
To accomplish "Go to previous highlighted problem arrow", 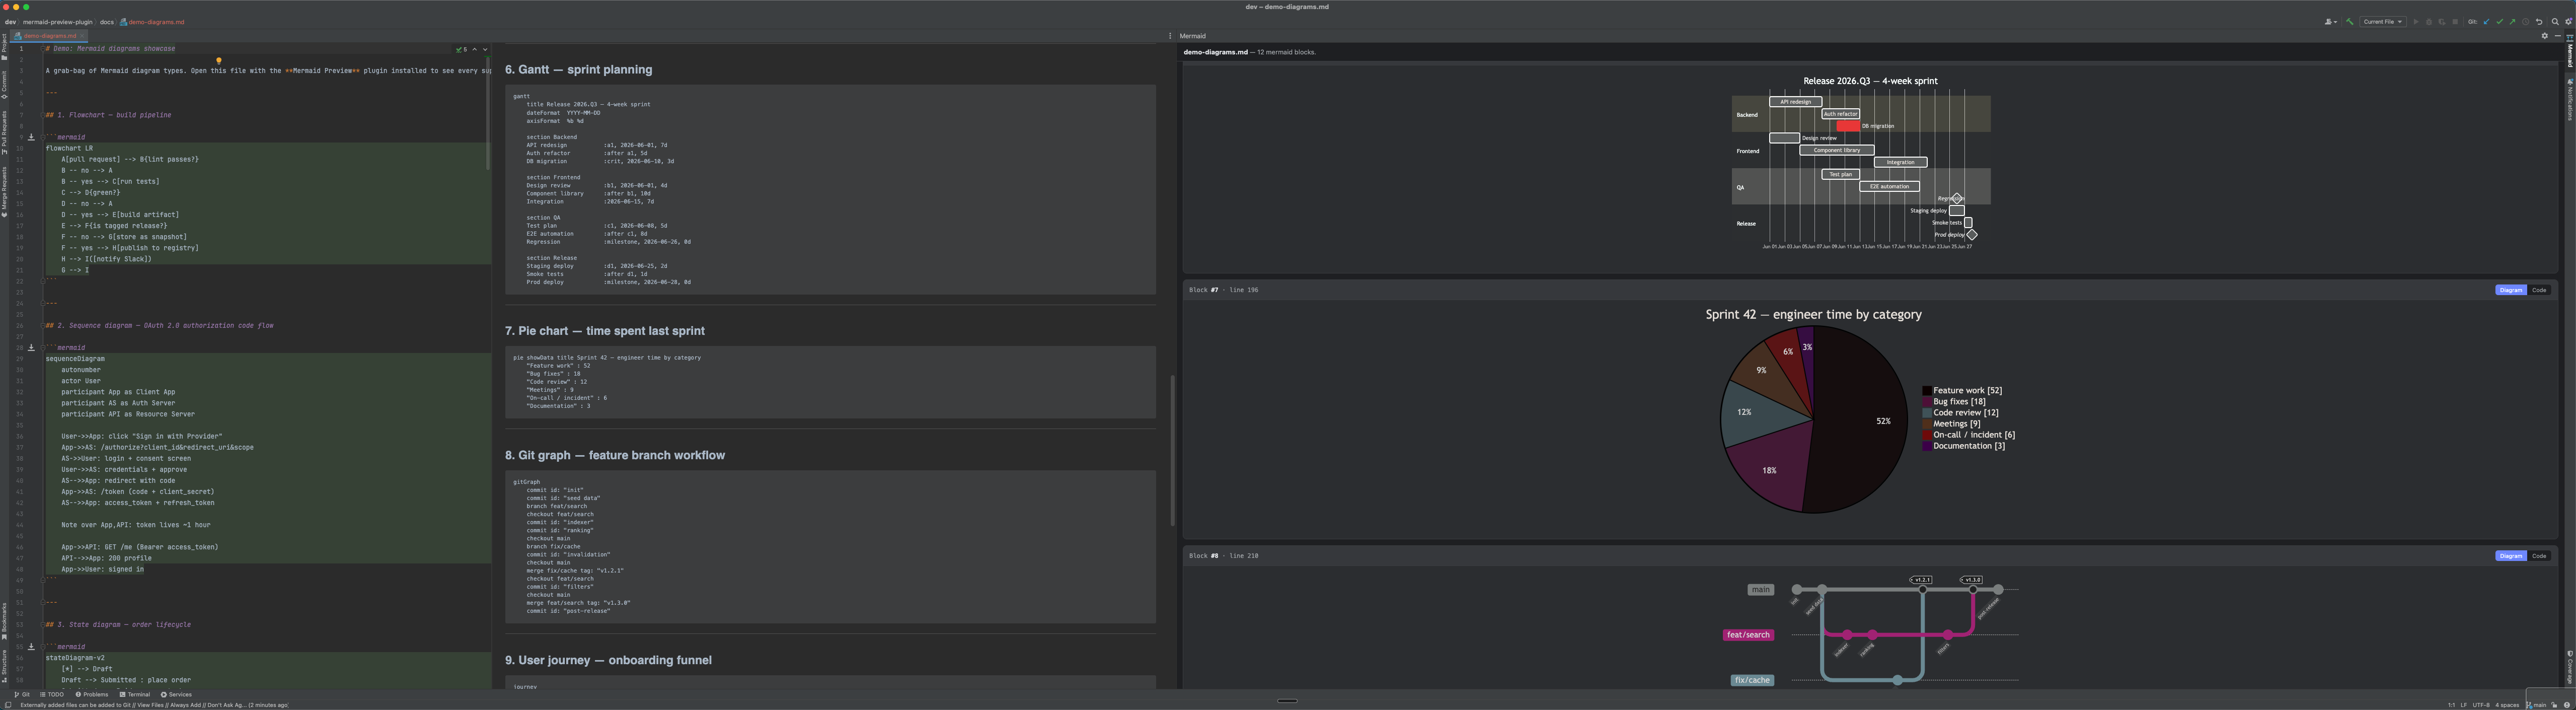I will click(x=475, y=49).
